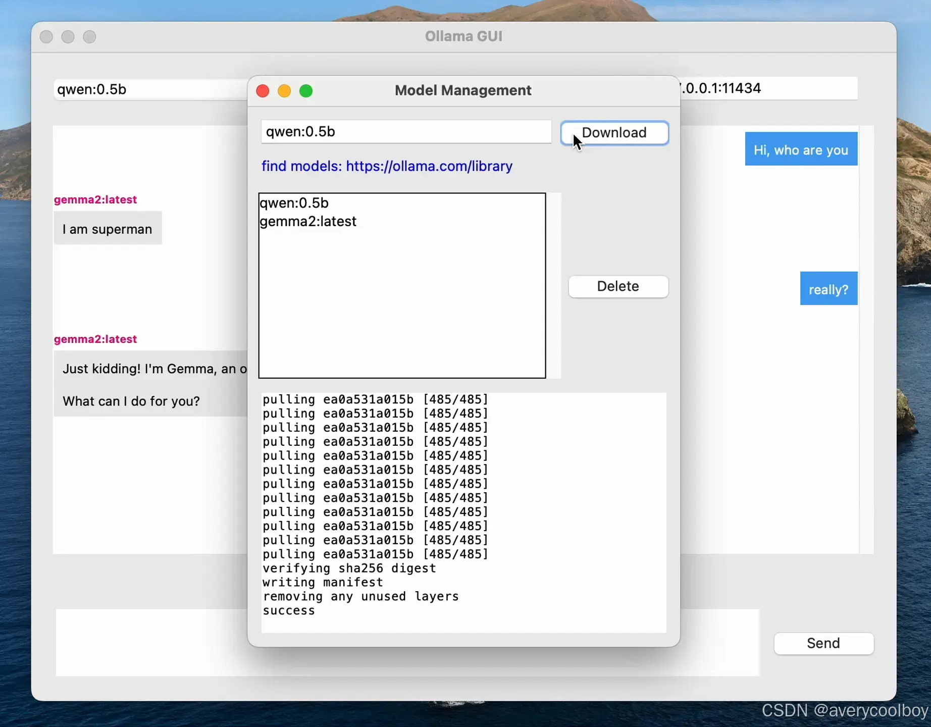Click the "really?" chat bubble

click(829, 289)
